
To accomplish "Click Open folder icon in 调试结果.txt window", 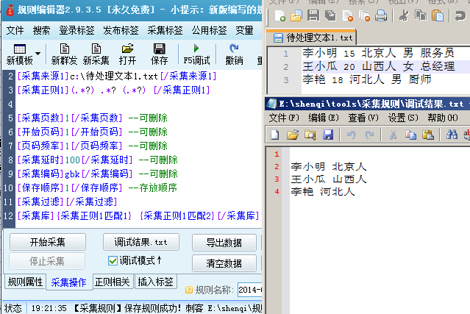I will point(293,135).
